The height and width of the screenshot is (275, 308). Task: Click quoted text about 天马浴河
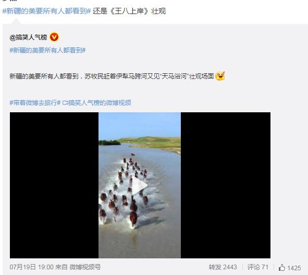click(x=112, y=76)
